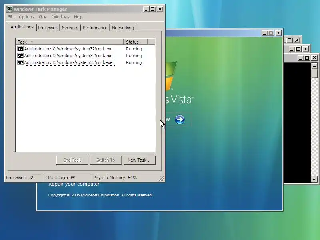
Task: Close the Windows Task Manager window
Action: [x=160, y=9]
